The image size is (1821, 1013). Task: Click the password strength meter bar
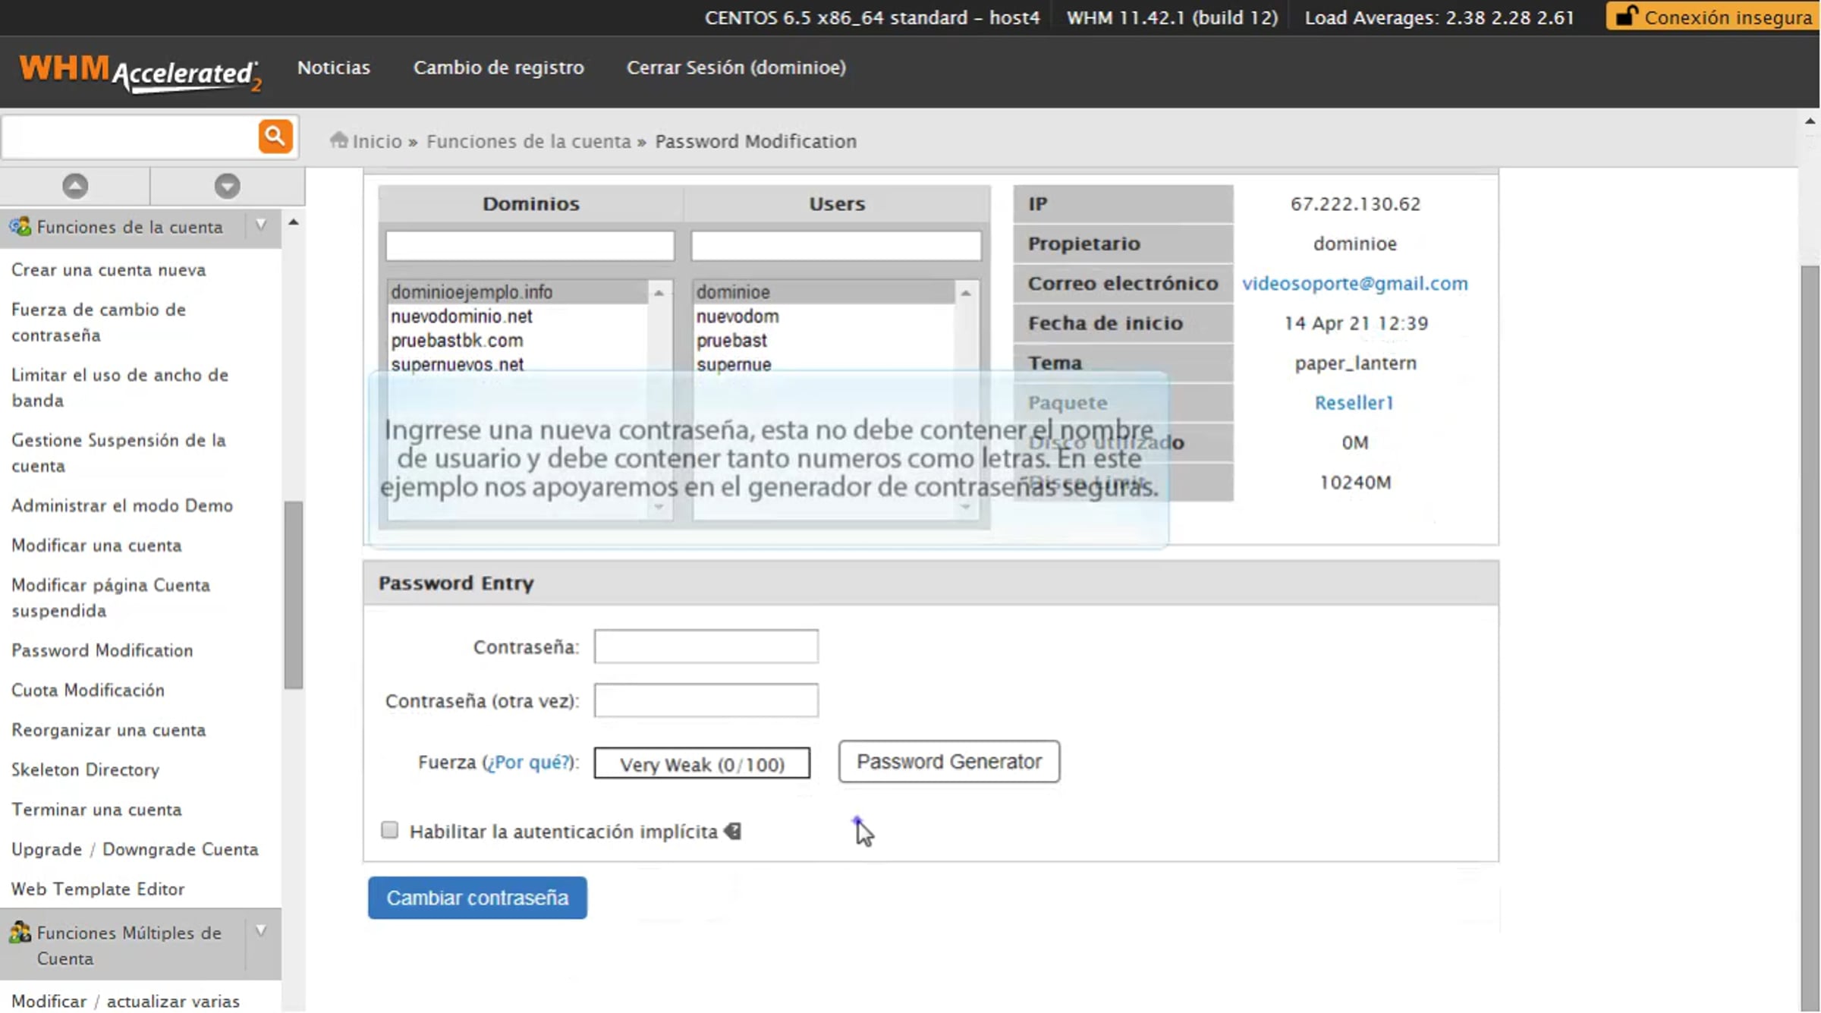[x=702, y=763]
